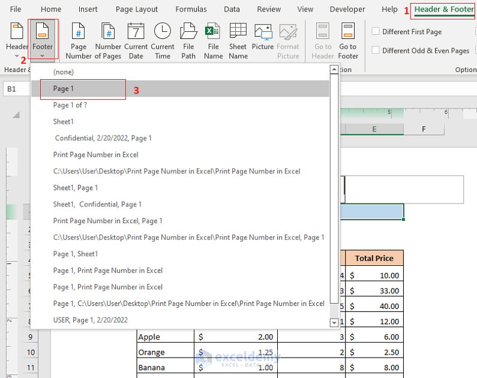Select the Total Price header cell
The height and width of the screenshot is (378, 477).
(374, 258)
